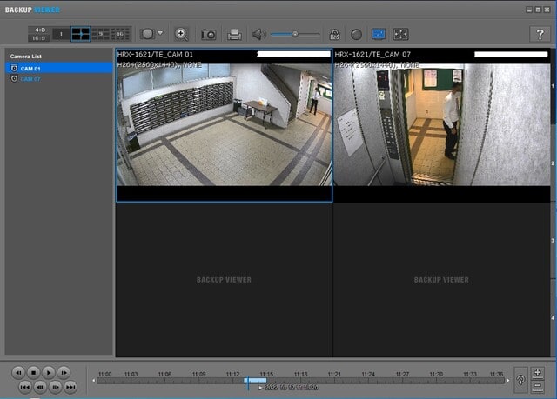Toggle the 4:3 aspect ratio option

40,30
